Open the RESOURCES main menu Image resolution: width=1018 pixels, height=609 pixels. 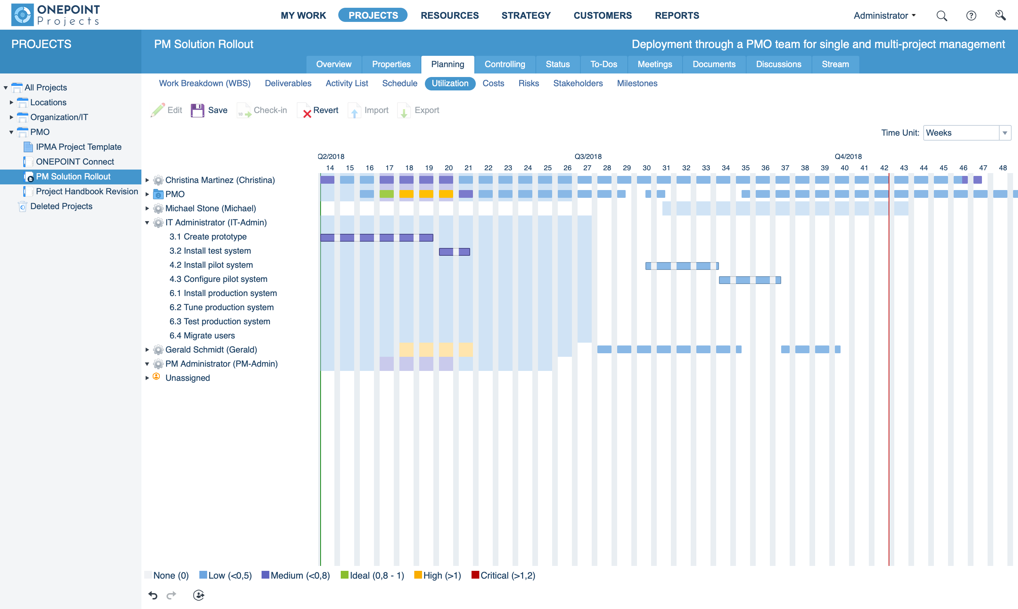click(450, 16)
